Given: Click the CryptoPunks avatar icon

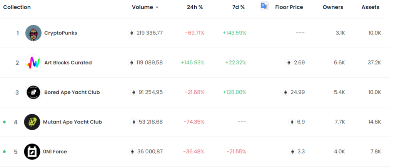Looking at the screenshot, I should tap(33, 33).
